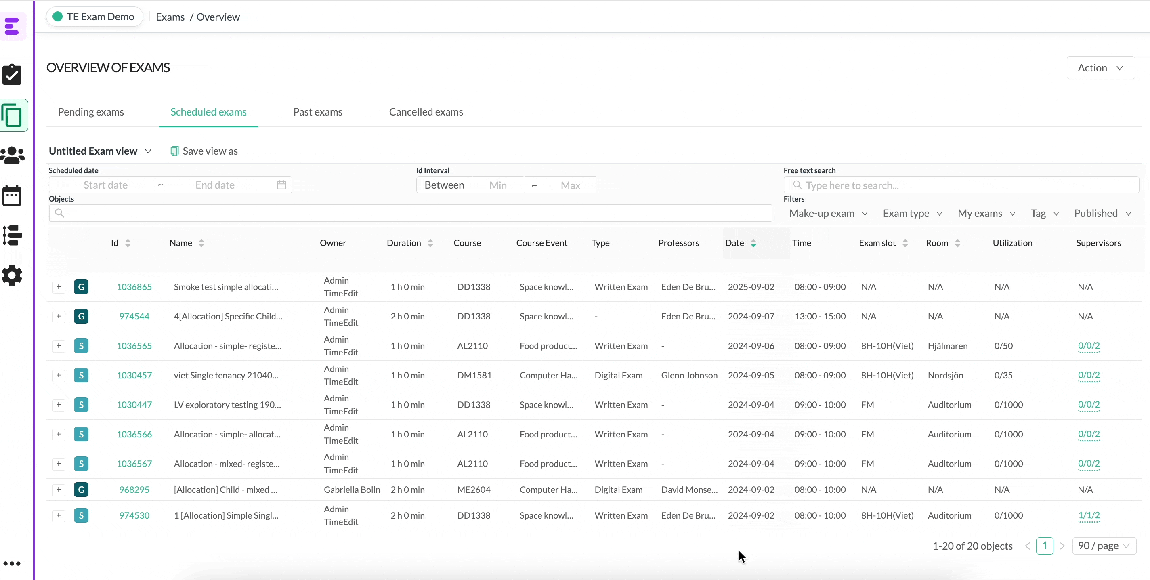Open the Published filter dropdown

coord(1103,213)
